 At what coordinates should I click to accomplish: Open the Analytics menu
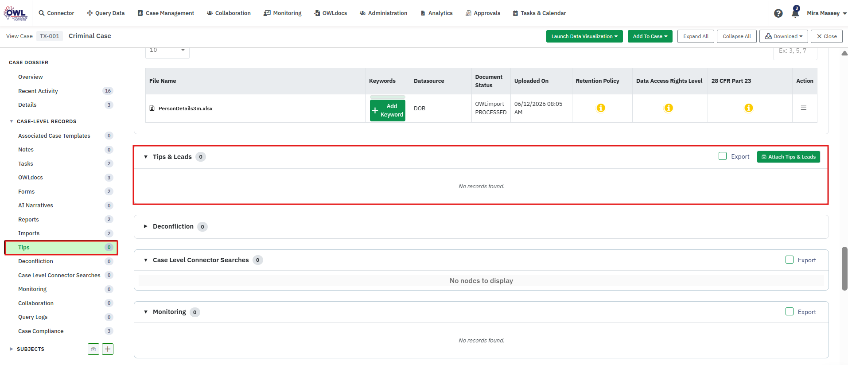coord(436,13)
